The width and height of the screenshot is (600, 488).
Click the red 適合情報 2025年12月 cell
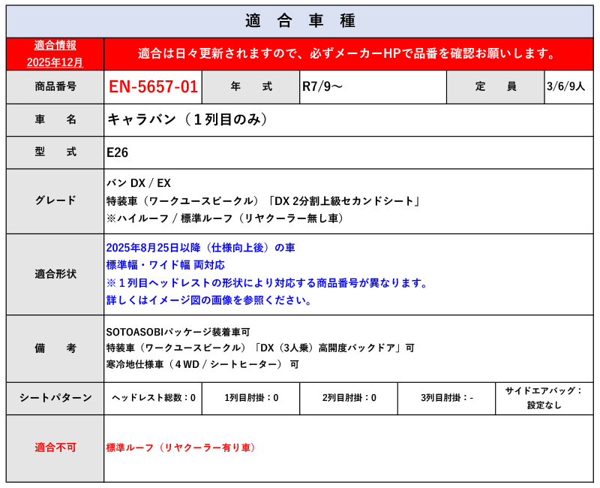click(x=55, y=54)
